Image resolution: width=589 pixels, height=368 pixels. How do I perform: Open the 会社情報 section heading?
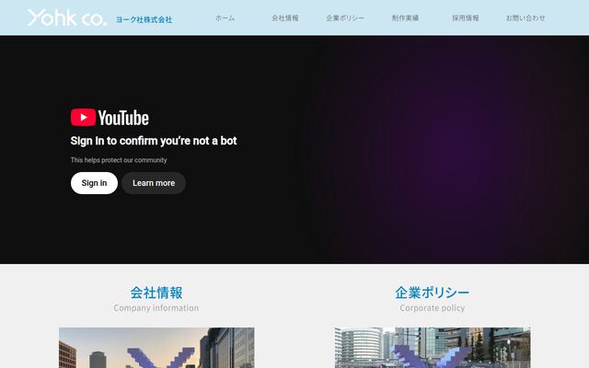click(x=156, y=293)
